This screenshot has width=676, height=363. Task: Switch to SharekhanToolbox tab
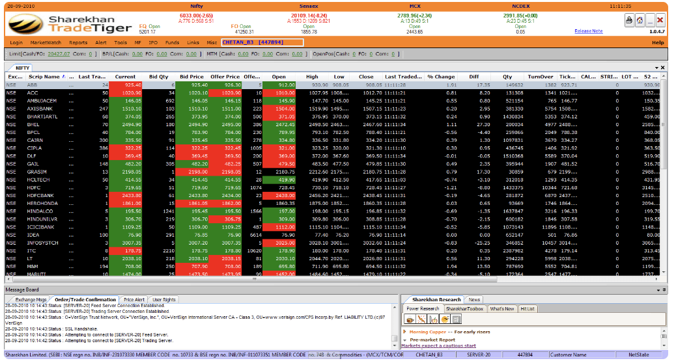tap(465, 308)
